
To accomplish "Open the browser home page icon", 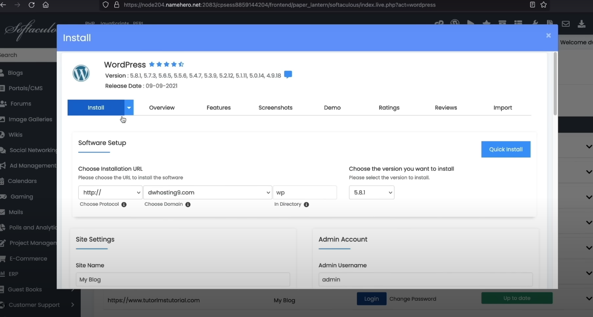I will click(46, 5).
